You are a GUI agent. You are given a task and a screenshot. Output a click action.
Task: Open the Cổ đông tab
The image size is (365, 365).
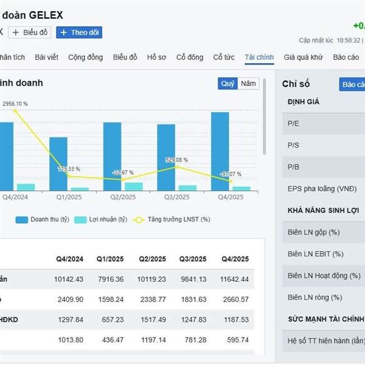point(190,57)
